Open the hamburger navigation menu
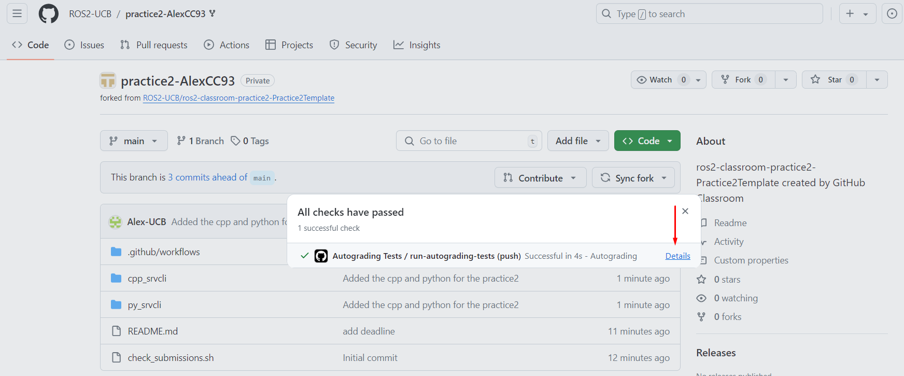 (17, 13)
